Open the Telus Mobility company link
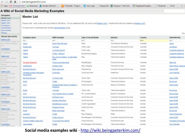Image resolution: width=185 pixels, height=139 pixels. [x=28, y=124]
